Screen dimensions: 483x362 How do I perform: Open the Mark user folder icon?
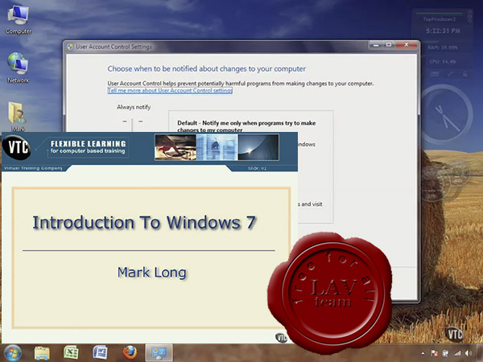pos(17,117)
